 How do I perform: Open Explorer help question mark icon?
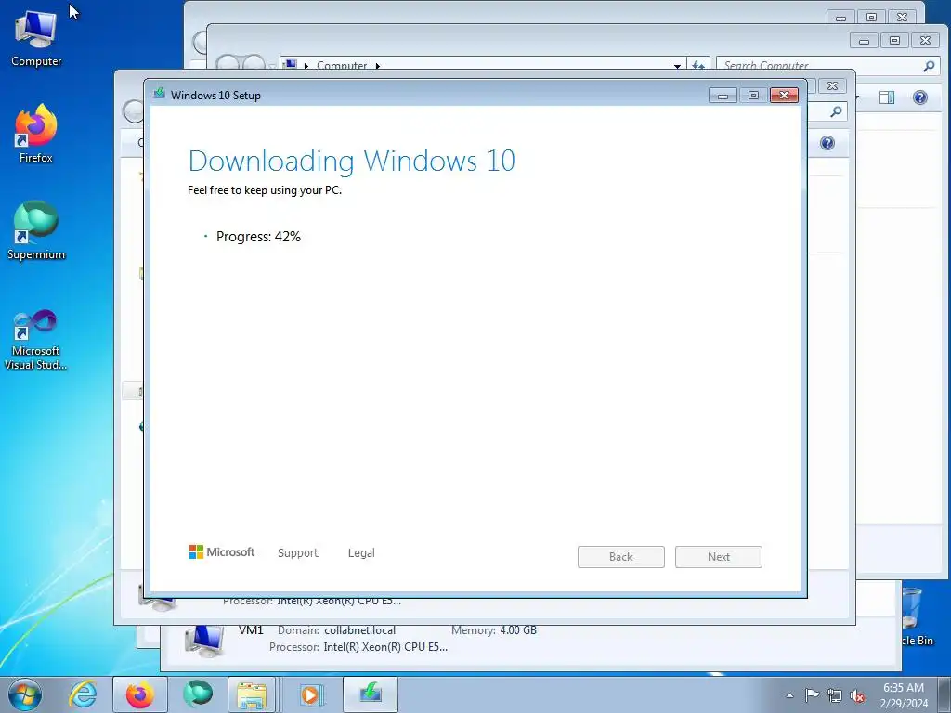click(920, 97)
